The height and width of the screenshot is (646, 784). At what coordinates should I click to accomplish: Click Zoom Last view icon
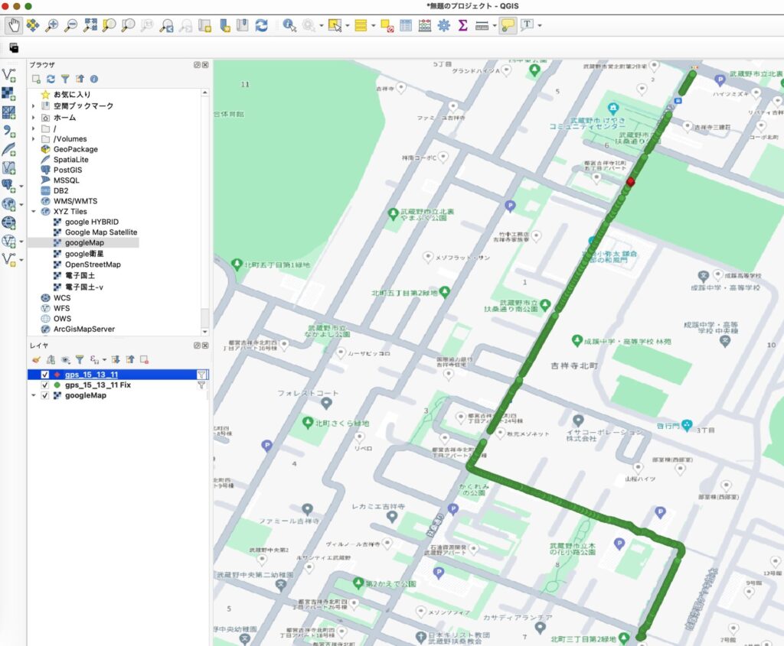166,25
